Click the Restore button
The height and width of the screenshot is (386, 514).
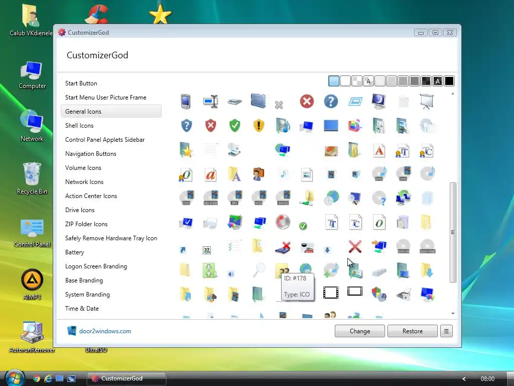(413, 331)
